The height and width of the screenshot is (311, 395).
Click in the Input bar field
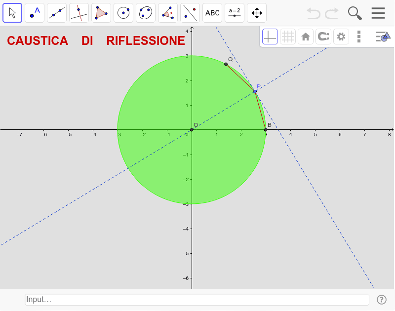[197, 300]
